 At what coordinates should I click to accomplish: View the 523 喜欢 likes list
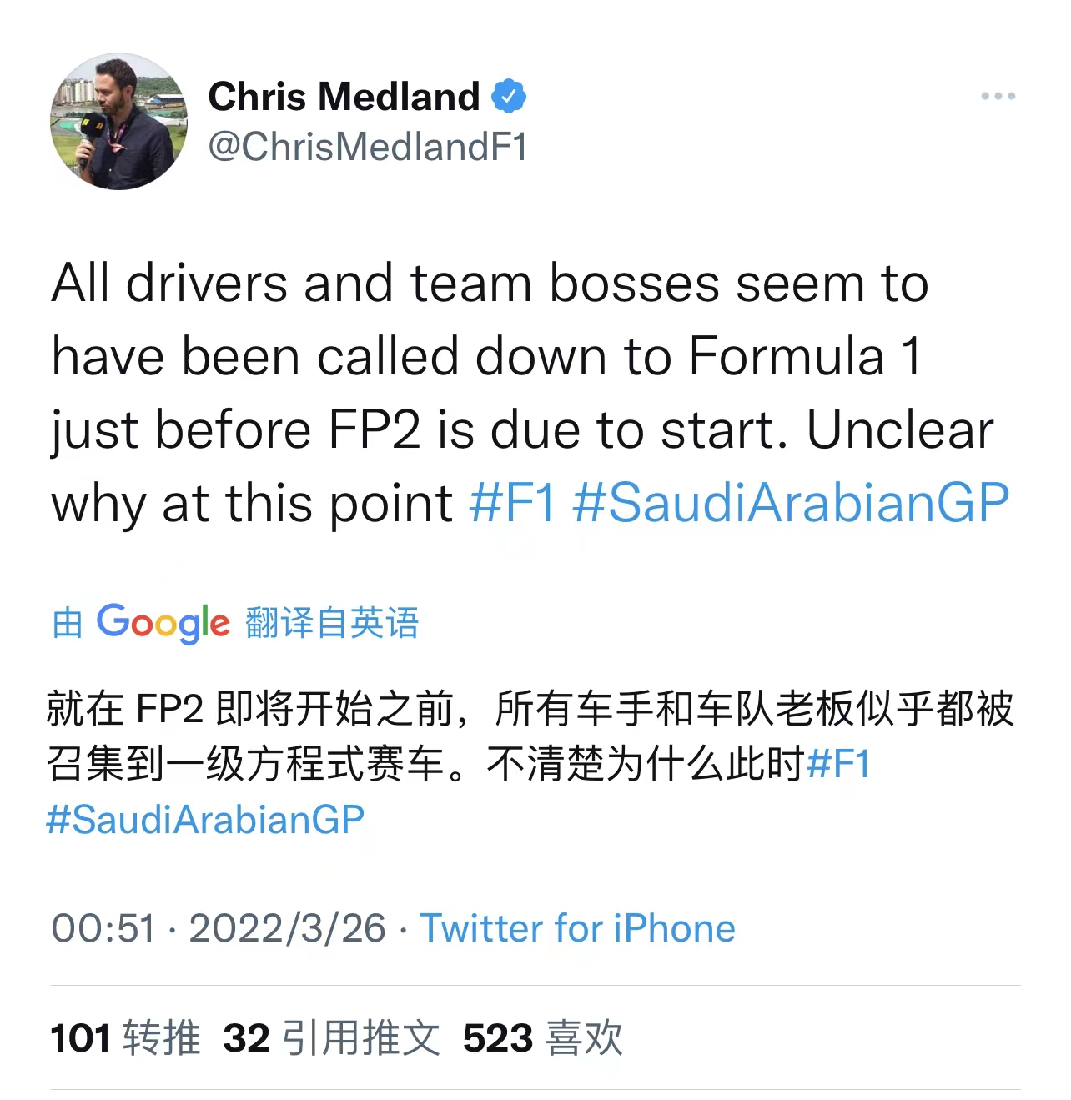pos(542,1038)
